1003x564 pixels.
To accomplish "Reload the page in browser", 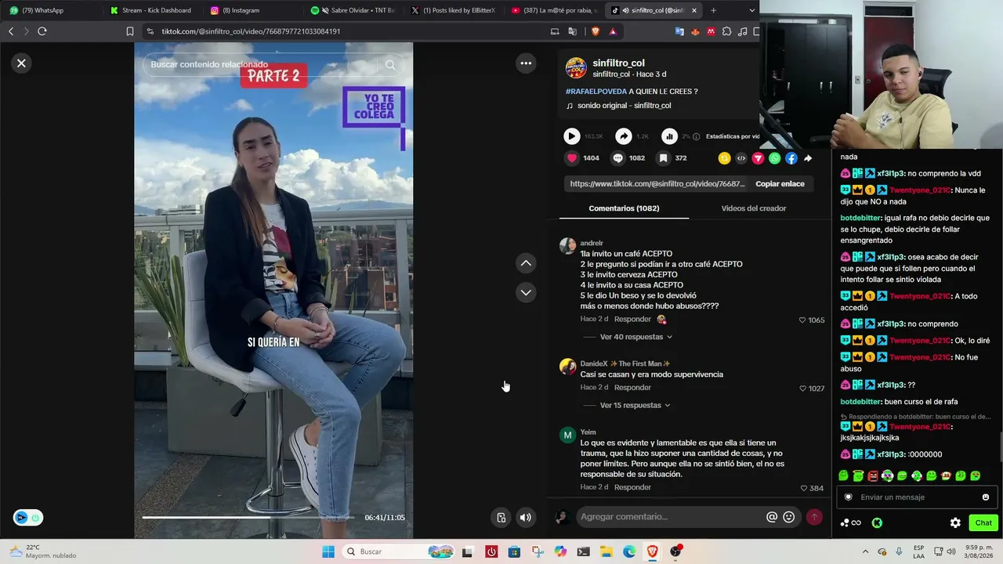I will 42,31.
